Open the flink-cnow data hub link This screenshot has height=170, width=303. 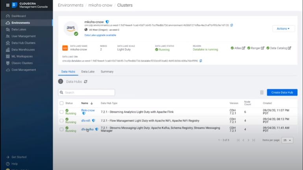[88, 110]
